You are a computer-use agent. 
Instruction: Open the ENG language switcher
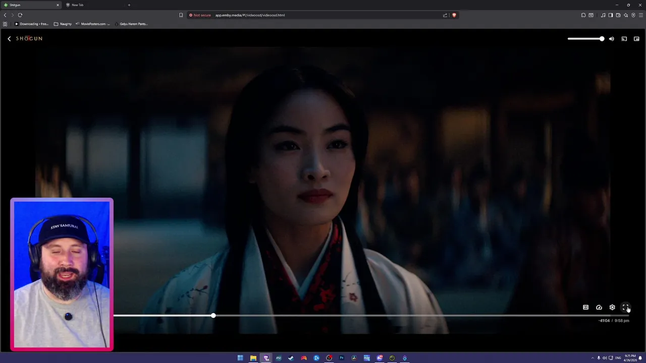618,358
